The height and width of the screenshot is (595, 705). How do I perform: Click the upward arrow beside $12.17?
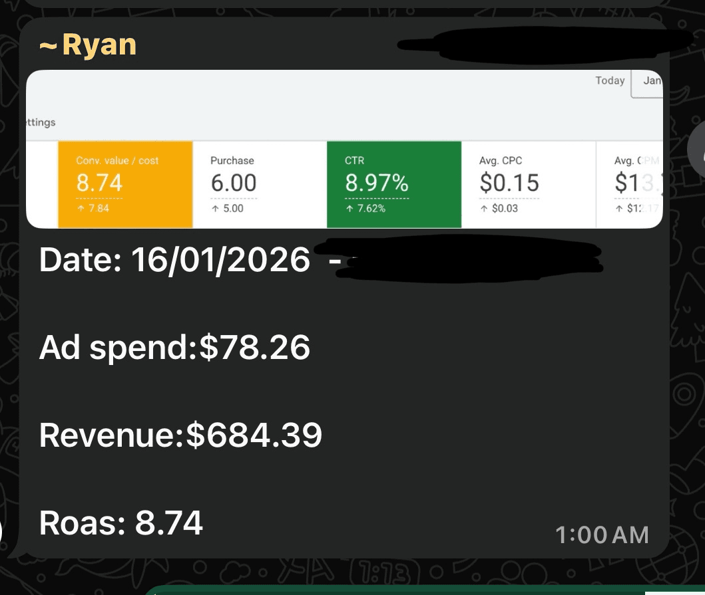pyautogui.click(x=618, y=207)
